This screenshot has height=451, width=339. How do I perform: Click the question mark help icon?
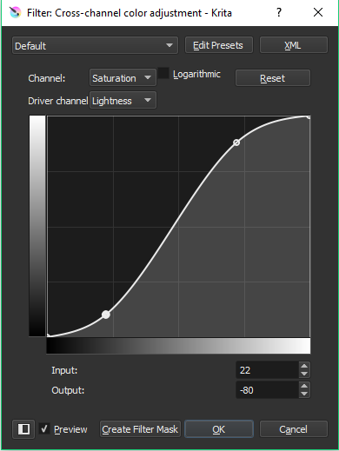coord(279,12)
